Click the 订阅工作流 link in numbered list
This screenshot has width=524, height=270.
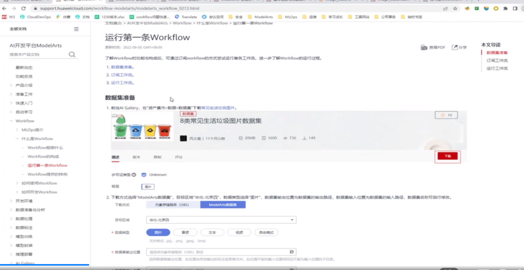pos(121,75)
